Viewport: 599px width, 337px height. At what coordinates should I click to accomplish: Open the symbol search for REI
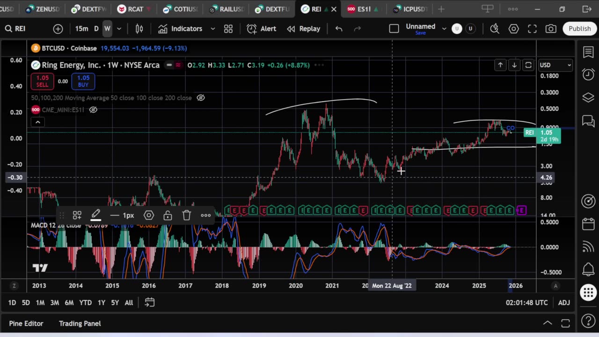[15, 29]
